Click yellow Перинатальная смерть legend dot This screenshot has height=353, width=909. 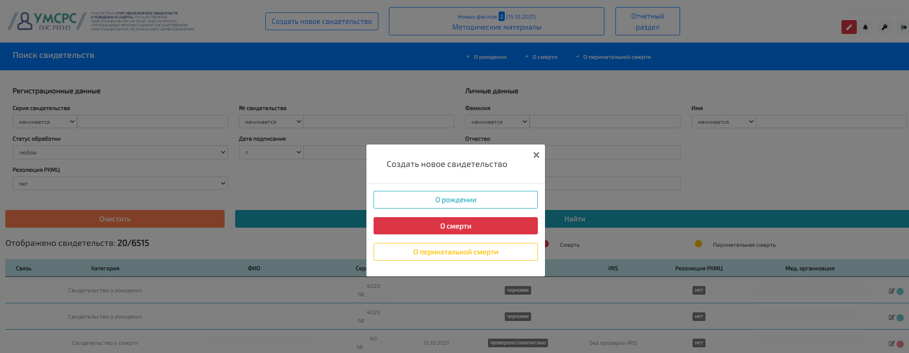[x=698, y=244]
